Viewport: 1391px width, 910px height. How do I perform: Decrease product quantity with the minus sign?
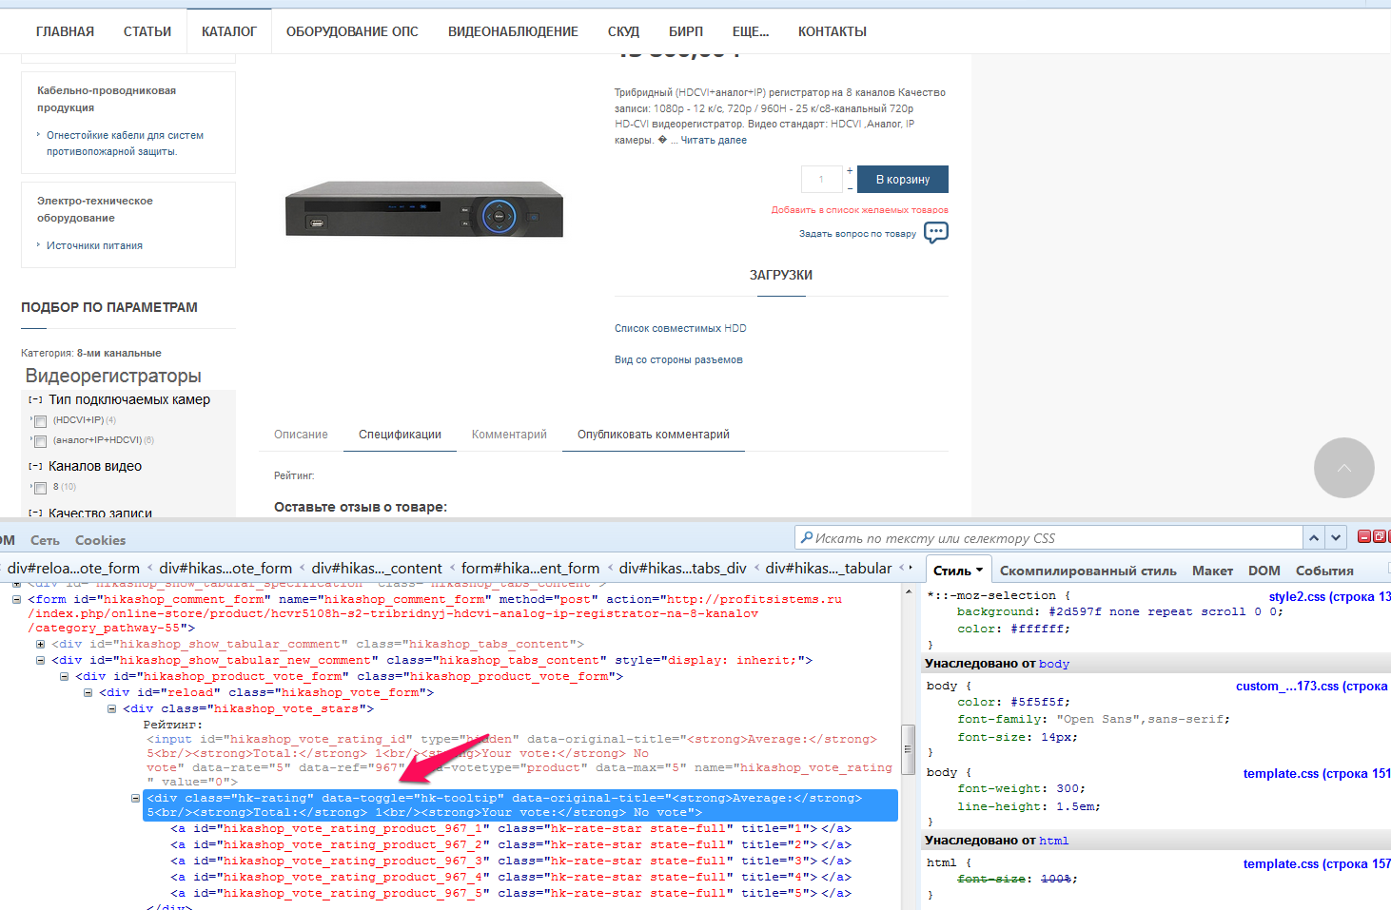(850, 187)
